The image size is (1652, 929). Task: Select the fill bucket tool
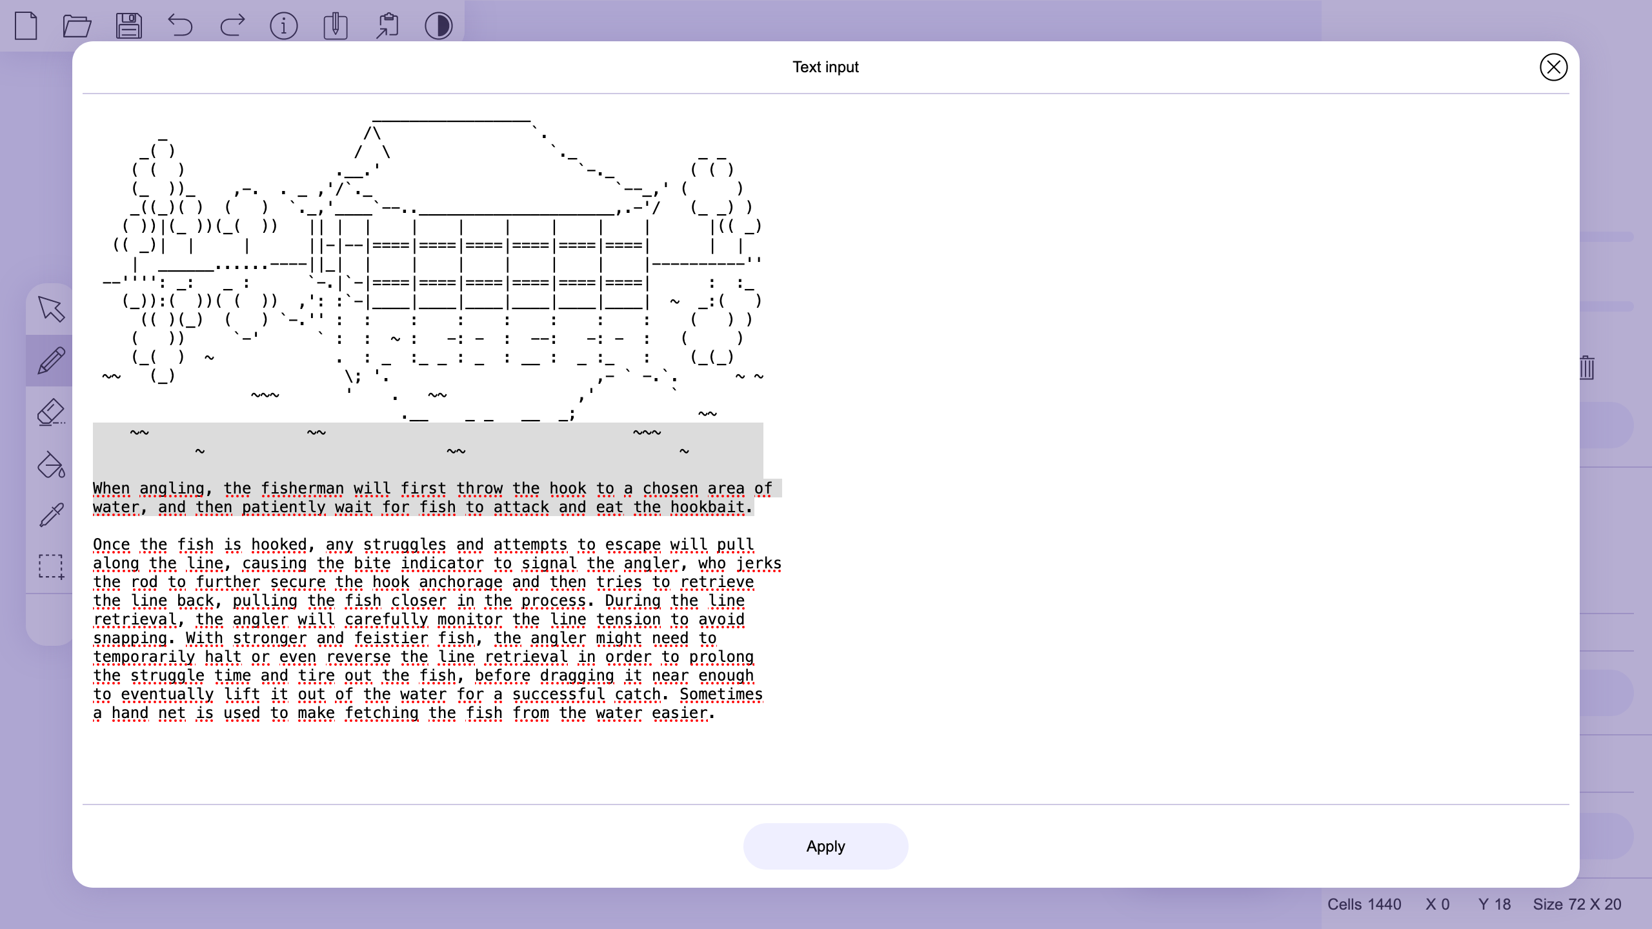click(51, 464)
